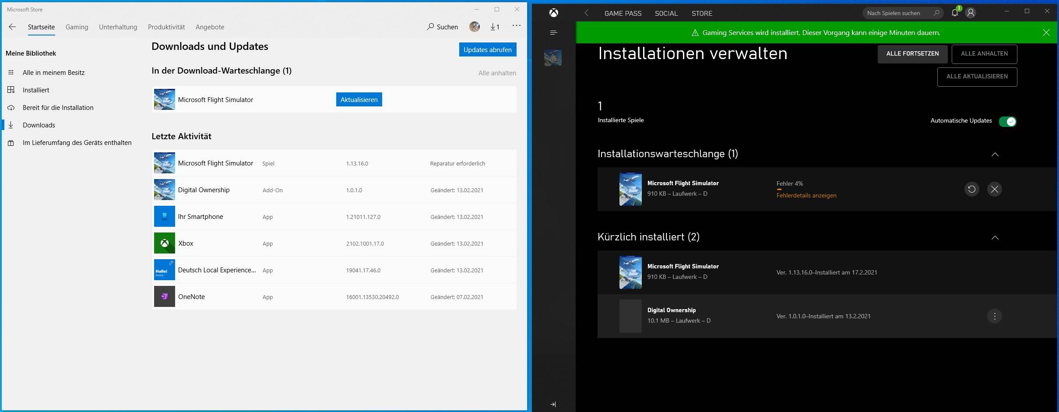Click the Xbox search magnifier icon

tap(936, 13)
